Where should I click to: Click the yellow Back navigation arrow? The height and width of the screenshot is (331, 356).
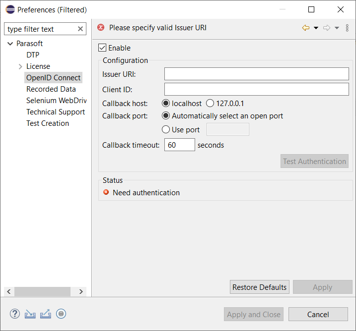pyautogui.click(x=305, y=28)
